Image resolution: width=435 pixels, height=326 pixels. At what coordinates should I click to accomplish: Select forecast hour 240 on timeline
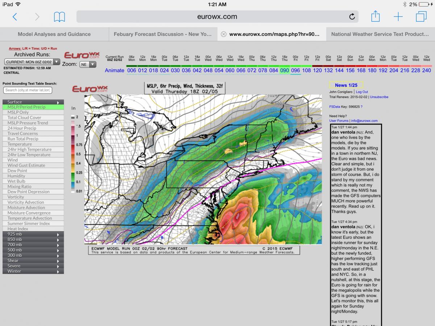pos(427,70)
